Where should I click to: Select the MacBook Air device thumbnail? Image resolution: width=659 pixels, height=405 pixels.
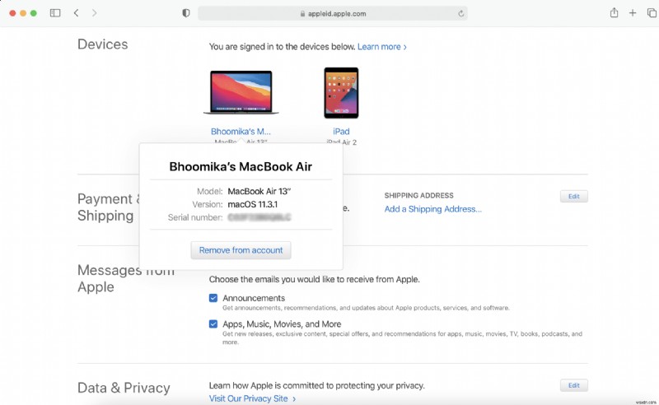click(x=241, y=92)
